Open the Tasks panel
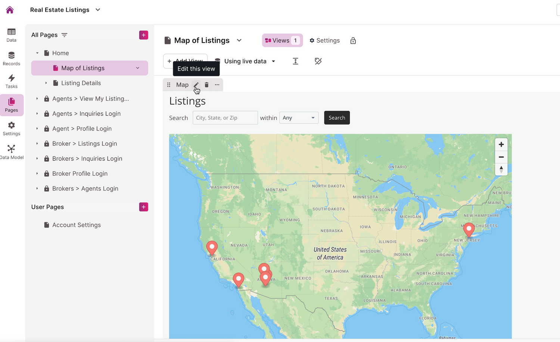 pos(11,81)
